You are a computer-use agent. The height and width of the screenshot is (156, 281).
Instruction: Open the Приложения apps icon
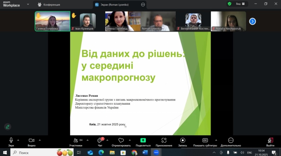pyautogui.click(x=164, y=140)
